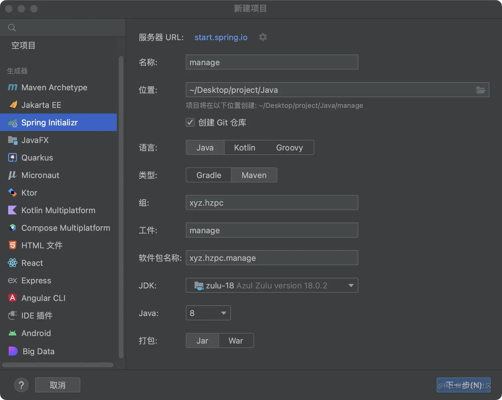502x400 pixels.
Task: Click the Maven Archetype icon
Action: point(12,87)
